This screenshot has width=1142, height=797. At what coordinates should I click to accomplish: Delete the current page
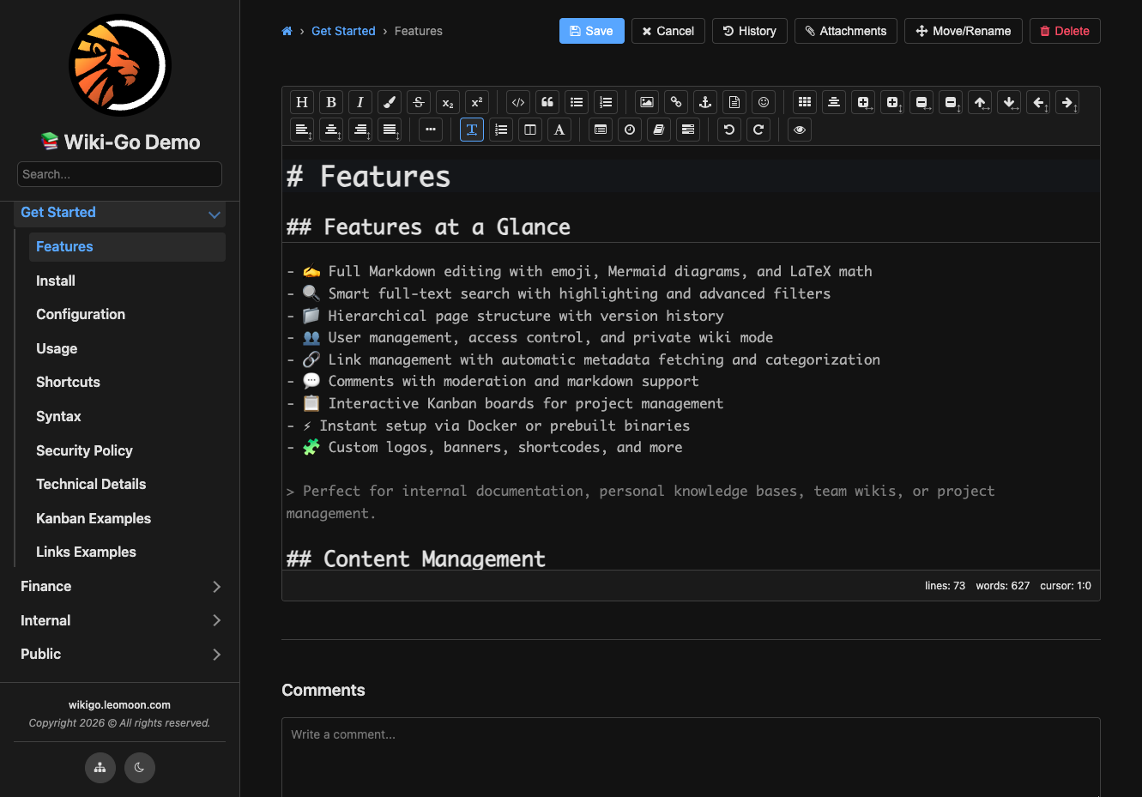point(1065,31)
